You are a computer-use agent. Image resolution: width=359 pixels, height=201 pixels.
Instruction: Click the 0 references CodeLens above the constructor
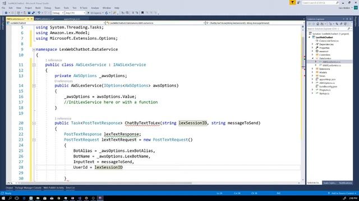[63, 81]
